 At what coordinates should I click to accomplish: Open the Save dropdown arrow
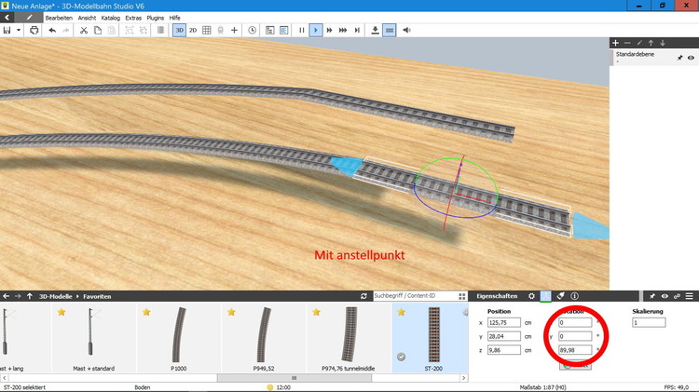coord(19,30)
